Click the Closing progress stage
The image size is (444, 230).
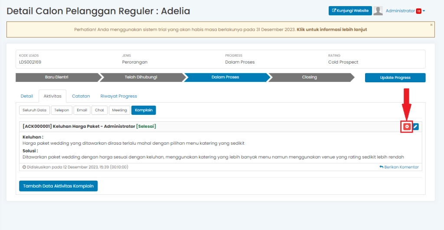click(309, 78)
